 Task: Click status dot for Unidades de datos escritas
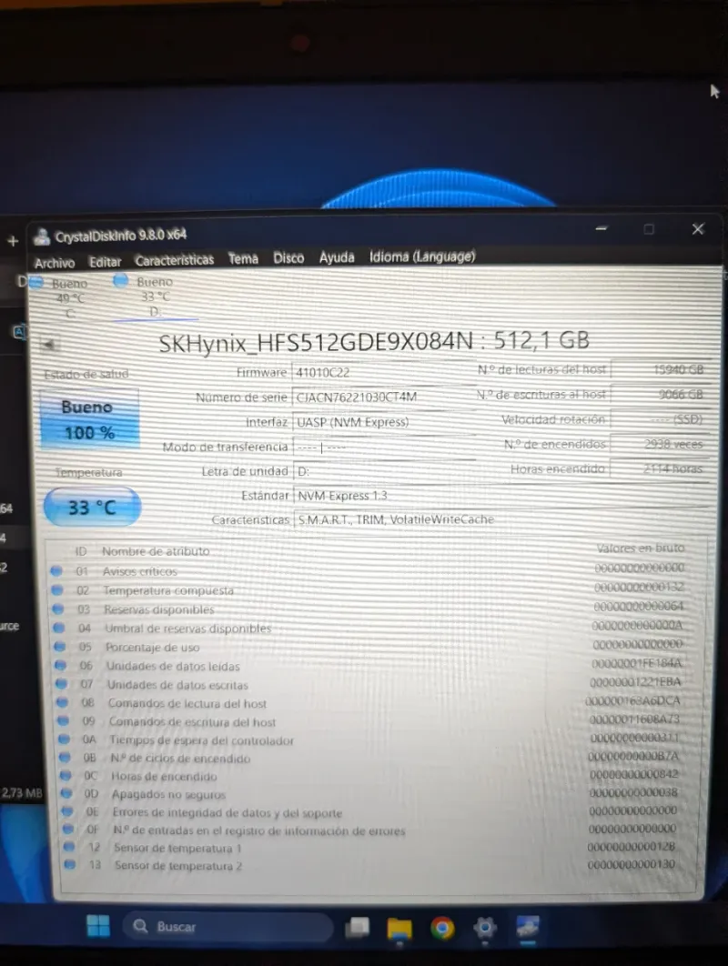tap(62, 684)
